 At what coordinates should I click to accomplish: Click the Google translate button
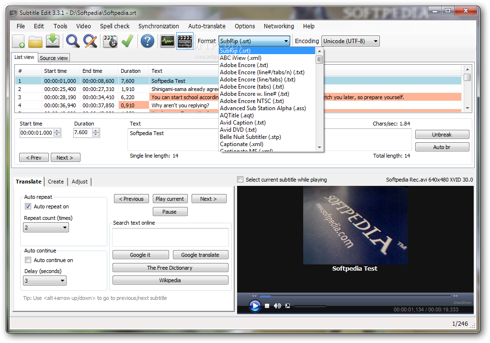200,255
